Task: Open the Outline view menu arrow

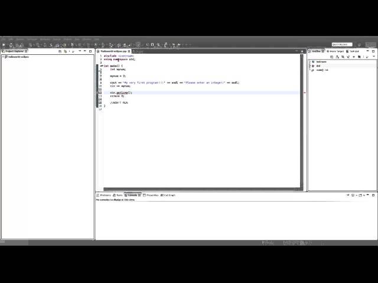Action: pyautogui.click(x=374, y=57)
